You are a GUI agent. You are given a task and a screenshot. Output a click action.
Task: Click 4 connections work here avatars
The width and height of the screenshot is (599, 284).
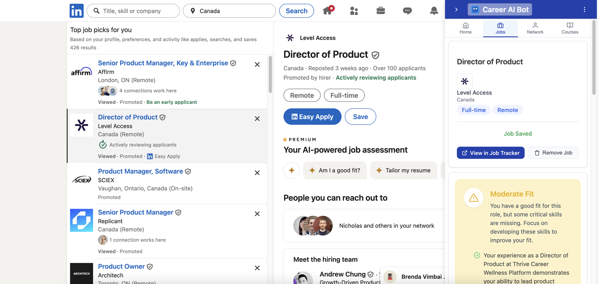108,91
